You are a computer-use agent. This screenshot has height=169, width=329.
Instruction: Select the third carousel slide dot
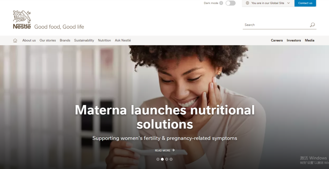point(167,159)
